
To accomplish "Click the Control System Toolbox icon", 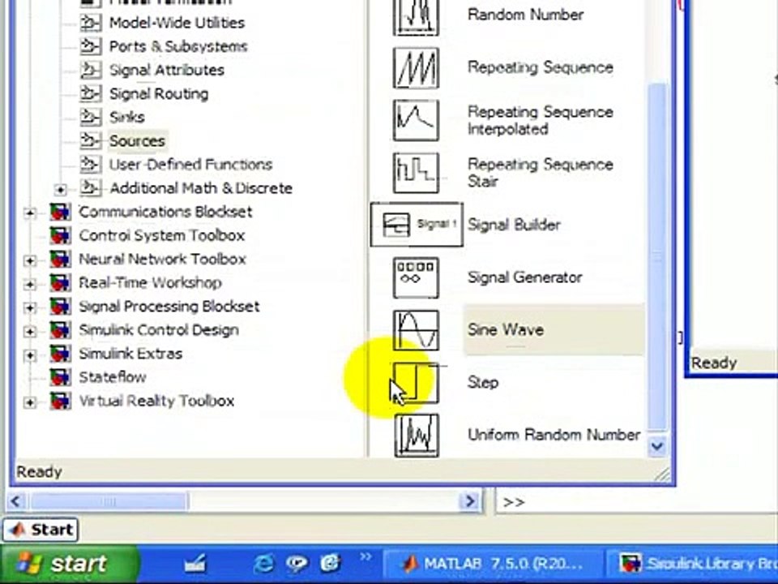I will pos(60,235).
